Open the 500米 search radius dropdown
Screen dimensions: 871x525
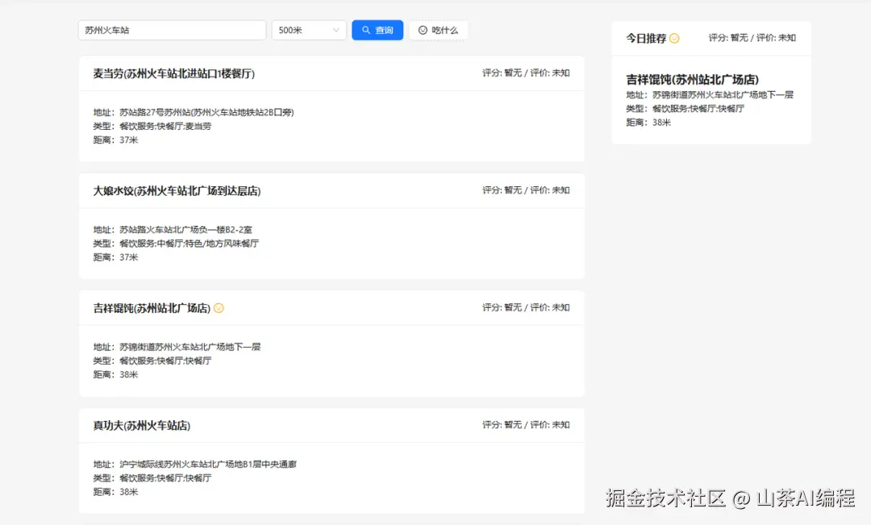pyautogui.click(x=309, y=29)
